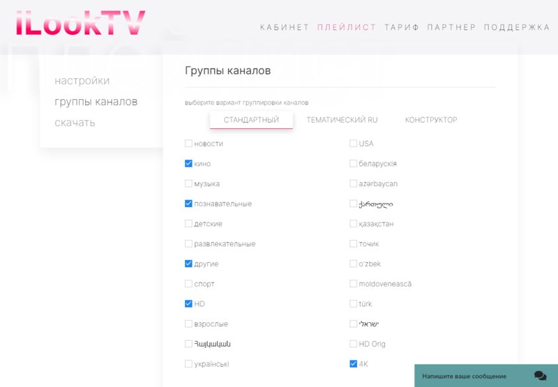The width and height of the screenshot is (558, 387).
Task: Switch to the Тематический RU tab
Action: click(x=342, y=120)
